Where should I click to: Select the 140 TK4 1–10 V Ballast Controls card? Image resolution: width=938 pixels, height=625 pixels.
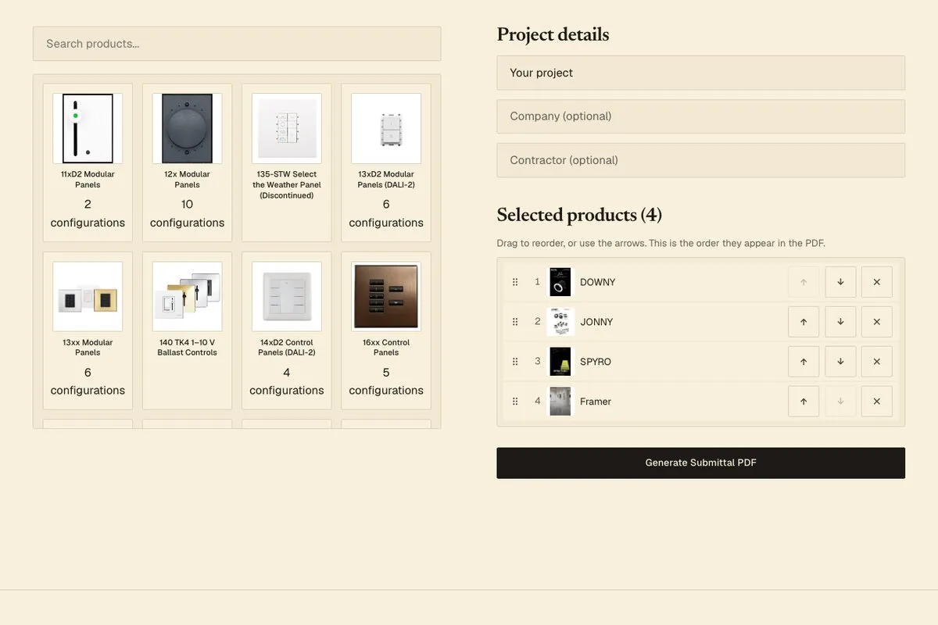187,330
